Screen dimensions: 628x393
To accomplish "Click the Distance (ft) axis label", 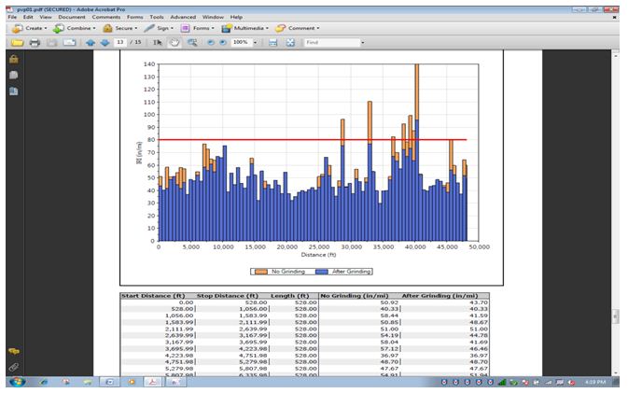I will (x=318, y=255).
